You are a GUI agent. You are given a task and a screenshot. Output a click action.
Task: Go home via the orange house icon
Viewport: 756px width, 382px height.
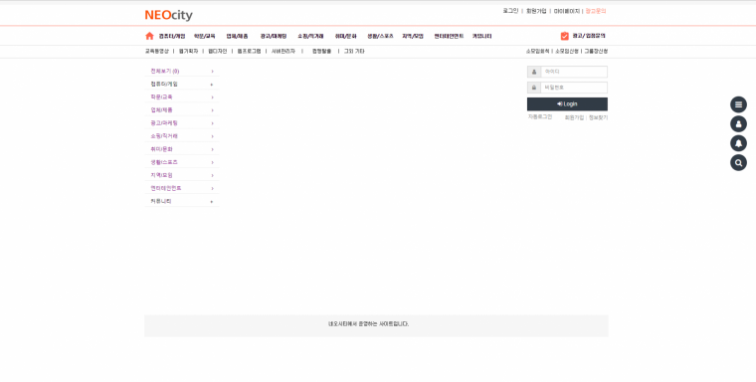click(x=149, y=36)
